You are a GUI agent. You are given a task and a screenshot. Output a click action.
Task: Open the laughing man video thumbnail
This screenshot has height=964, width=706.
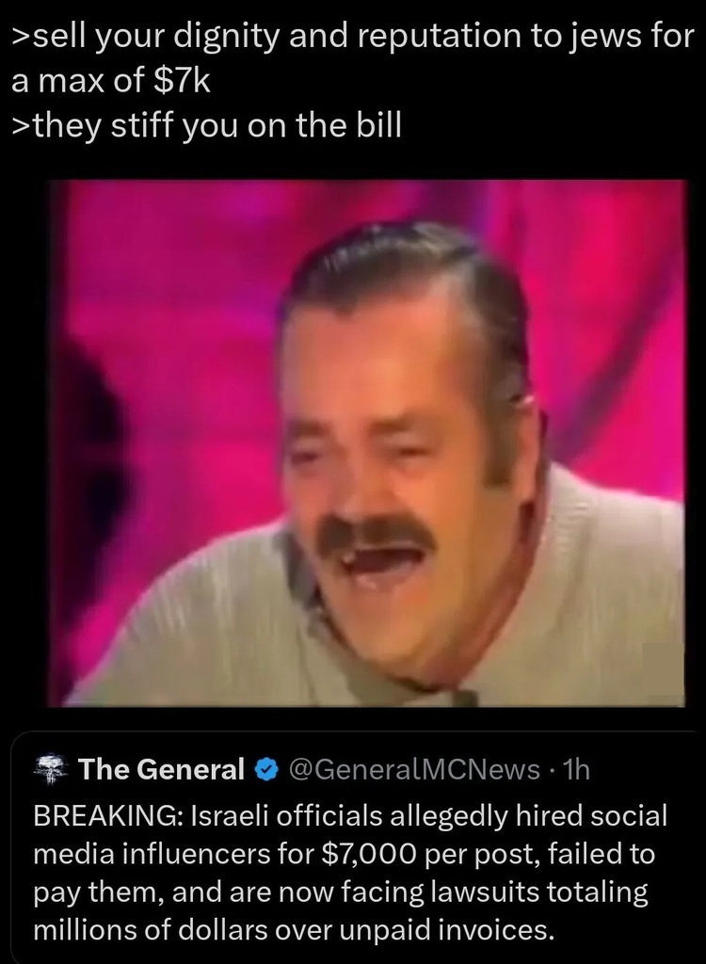click(367, 443)
